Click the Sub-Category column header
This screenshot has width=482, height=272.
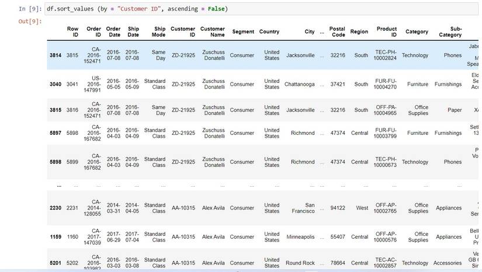pos(450,32)
